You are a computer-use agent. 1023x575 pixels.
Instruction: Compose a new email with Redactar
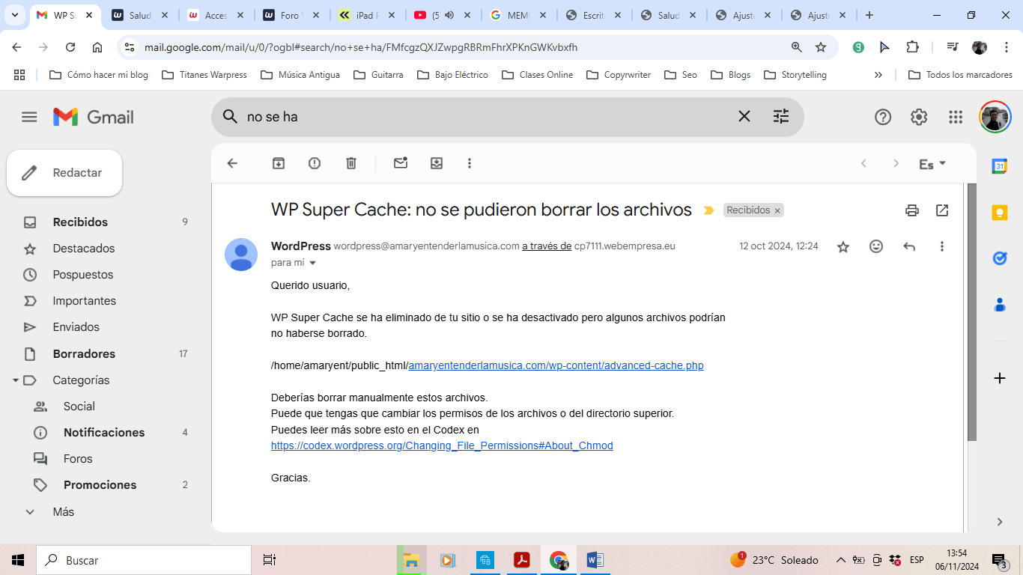pos(64,173)
